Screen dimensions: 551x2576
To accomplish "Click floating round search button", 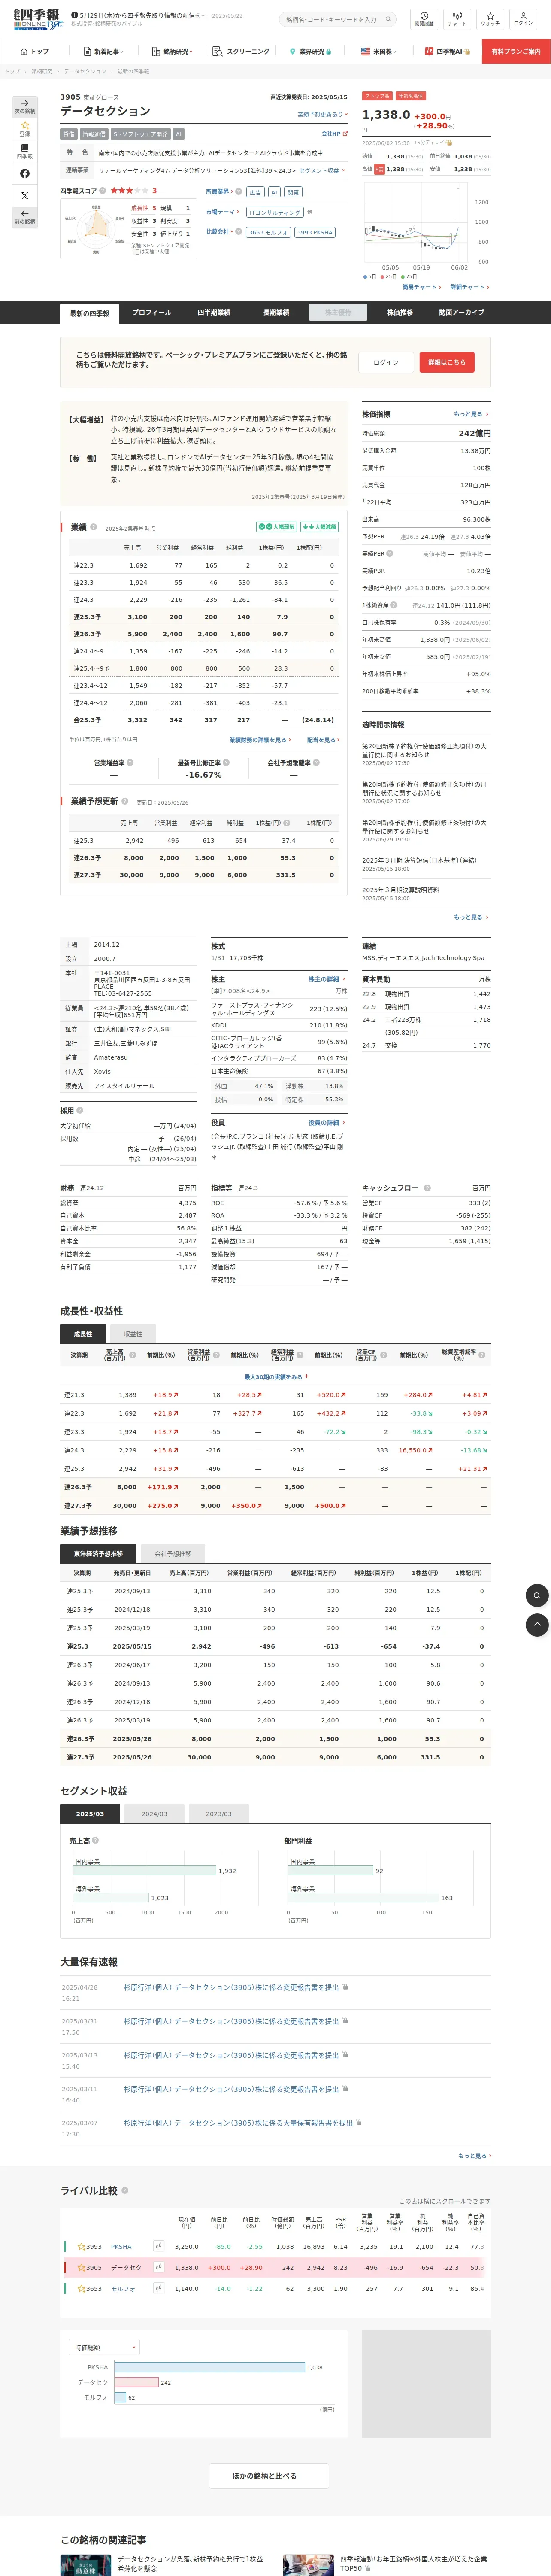I will click(537, 1595).
